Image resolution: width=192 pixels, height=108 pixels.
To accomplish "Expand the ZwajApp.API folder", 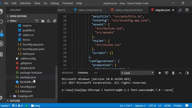I will pos(25,96).
